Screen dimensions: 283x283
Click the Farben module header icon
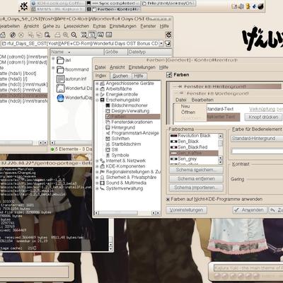point(169,75)
